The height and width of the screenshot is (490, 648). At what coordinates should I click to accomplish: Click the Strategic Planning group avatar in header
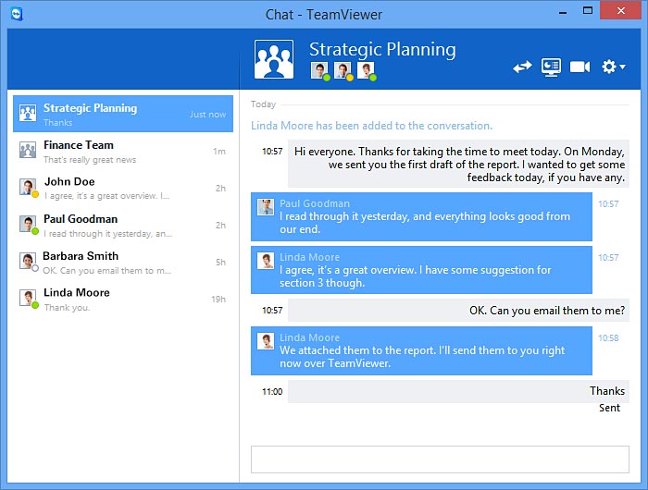pos(274,60)
